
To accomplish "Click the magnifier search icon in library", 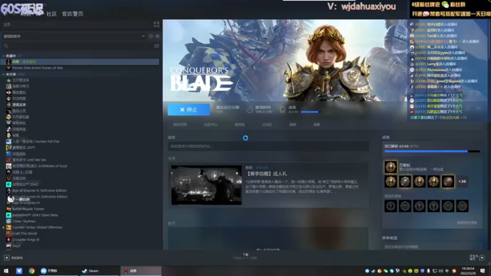I will 6,46.
